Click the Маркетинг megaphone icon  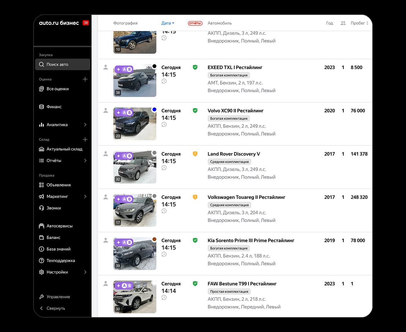point(41,197)
